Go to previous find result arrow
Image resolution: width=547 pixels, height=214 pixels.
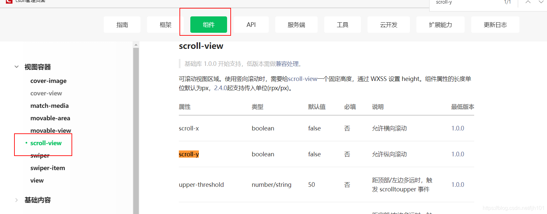[528, 2]
